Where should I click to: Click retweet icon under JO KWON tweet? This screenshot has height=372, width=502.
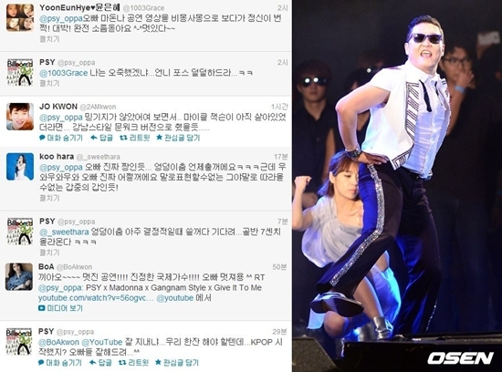pos(123,138)
